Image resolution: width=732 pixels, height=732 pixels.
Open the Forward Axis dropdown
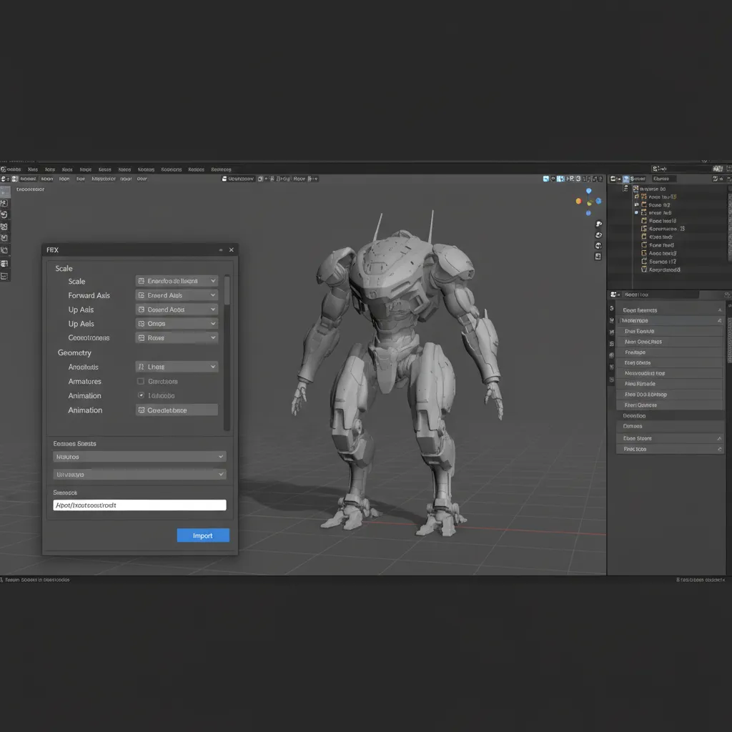pyautogui.click(x=176, y=295)
